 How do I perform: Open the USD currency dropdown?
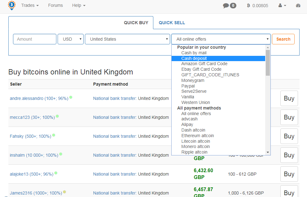[71, 39]
